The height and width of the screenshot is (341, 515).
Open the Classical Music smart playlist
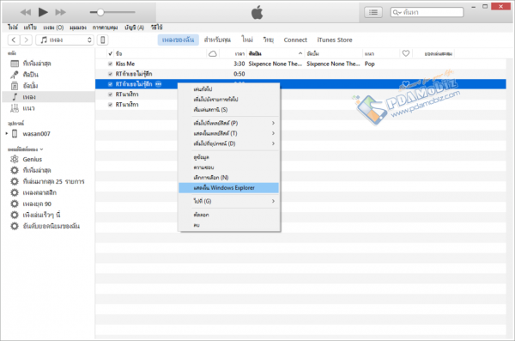(39, 192)
